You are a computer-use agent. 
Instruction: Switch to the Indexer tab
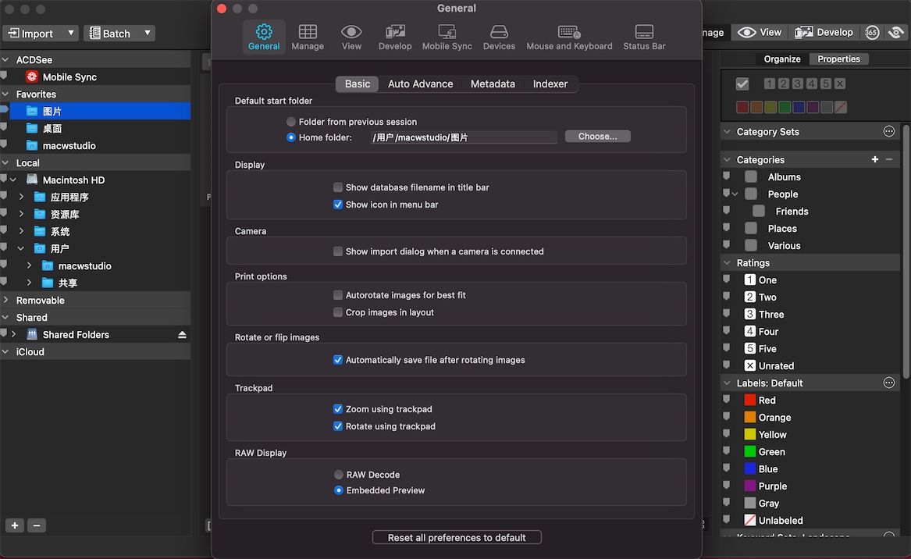[550, 84]
